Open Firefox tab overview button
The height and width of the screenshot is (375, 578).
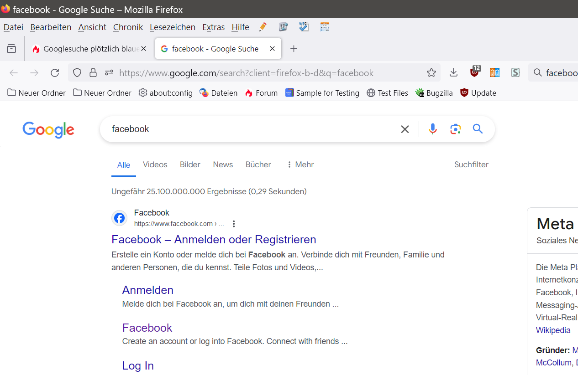pyautogui.click(x=11, y=49)
